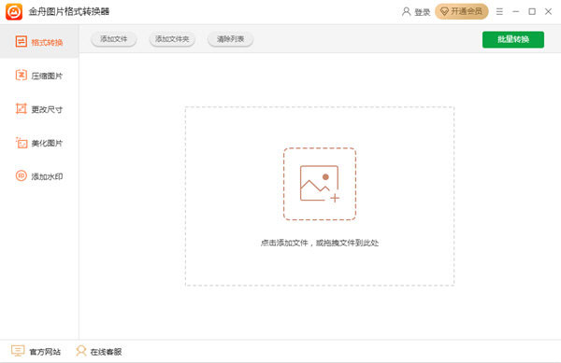561x363 pixels.
Task: Click the 点击添加文件，或拖拽文件到此处 text
Action: (320, 243)
